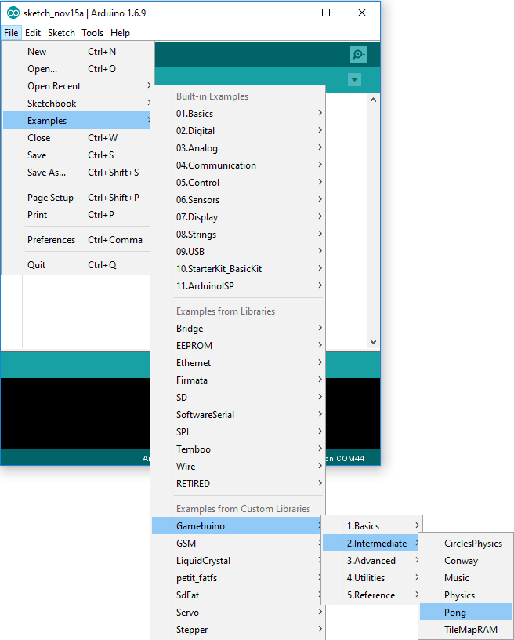Click the Arduino logo in title bar
514x640 pixels.
point(13,13)
